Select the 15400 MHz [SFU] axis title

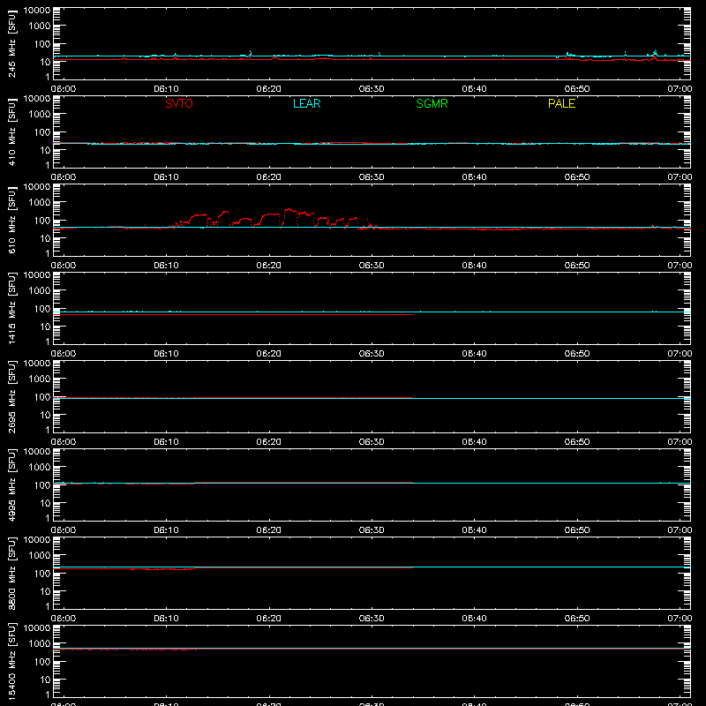[x=12, y=661]
